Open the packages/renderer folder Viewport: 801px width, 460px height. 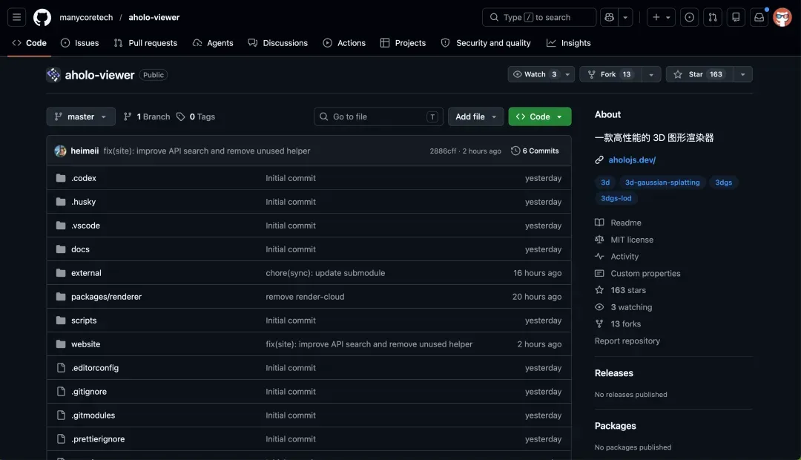click(x=106, y=297)
